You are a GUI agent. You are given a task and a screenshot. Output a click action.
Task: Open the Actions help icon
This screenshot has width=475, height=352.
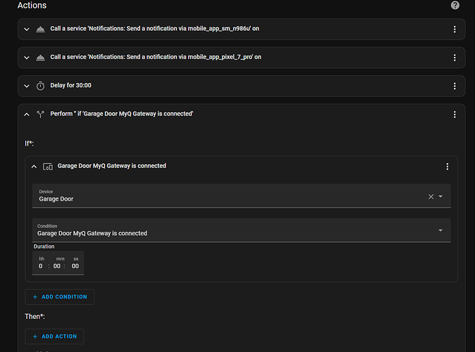[x=455, y=6]
